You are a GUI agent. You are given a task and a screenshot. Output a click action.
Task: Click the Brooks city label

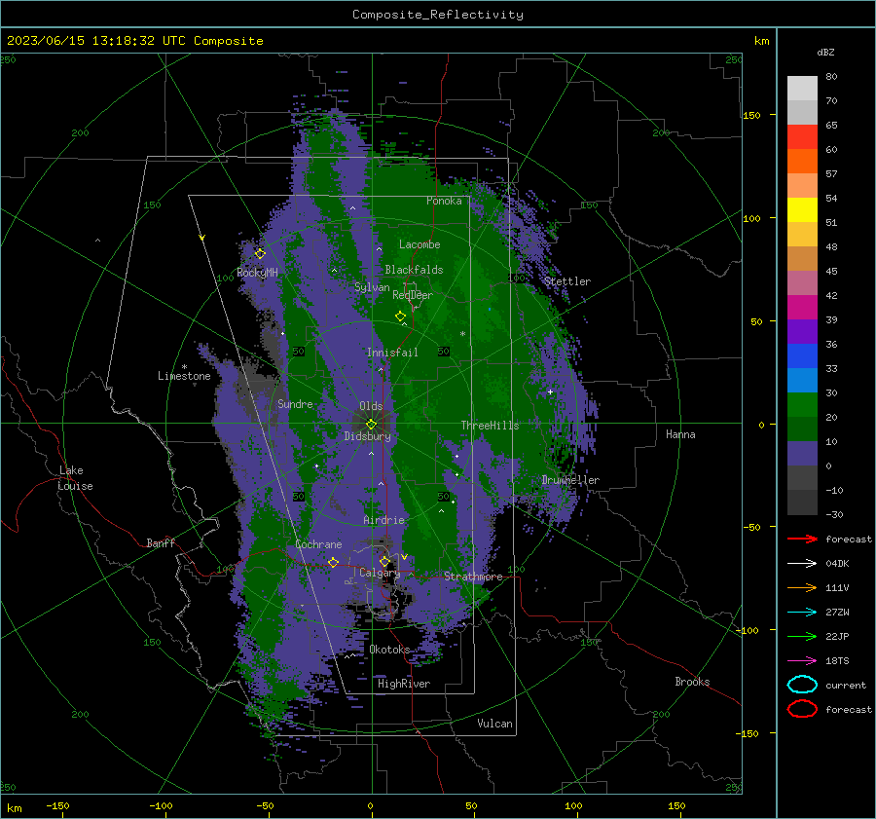[x=692, y=682]
